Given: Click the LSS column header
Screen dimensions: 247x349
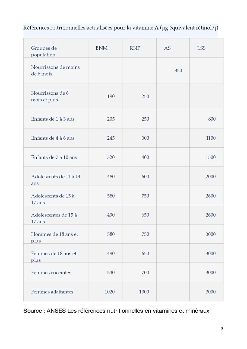Looking at the screenshot, I should pyautogui.click(x=201, y=48).
